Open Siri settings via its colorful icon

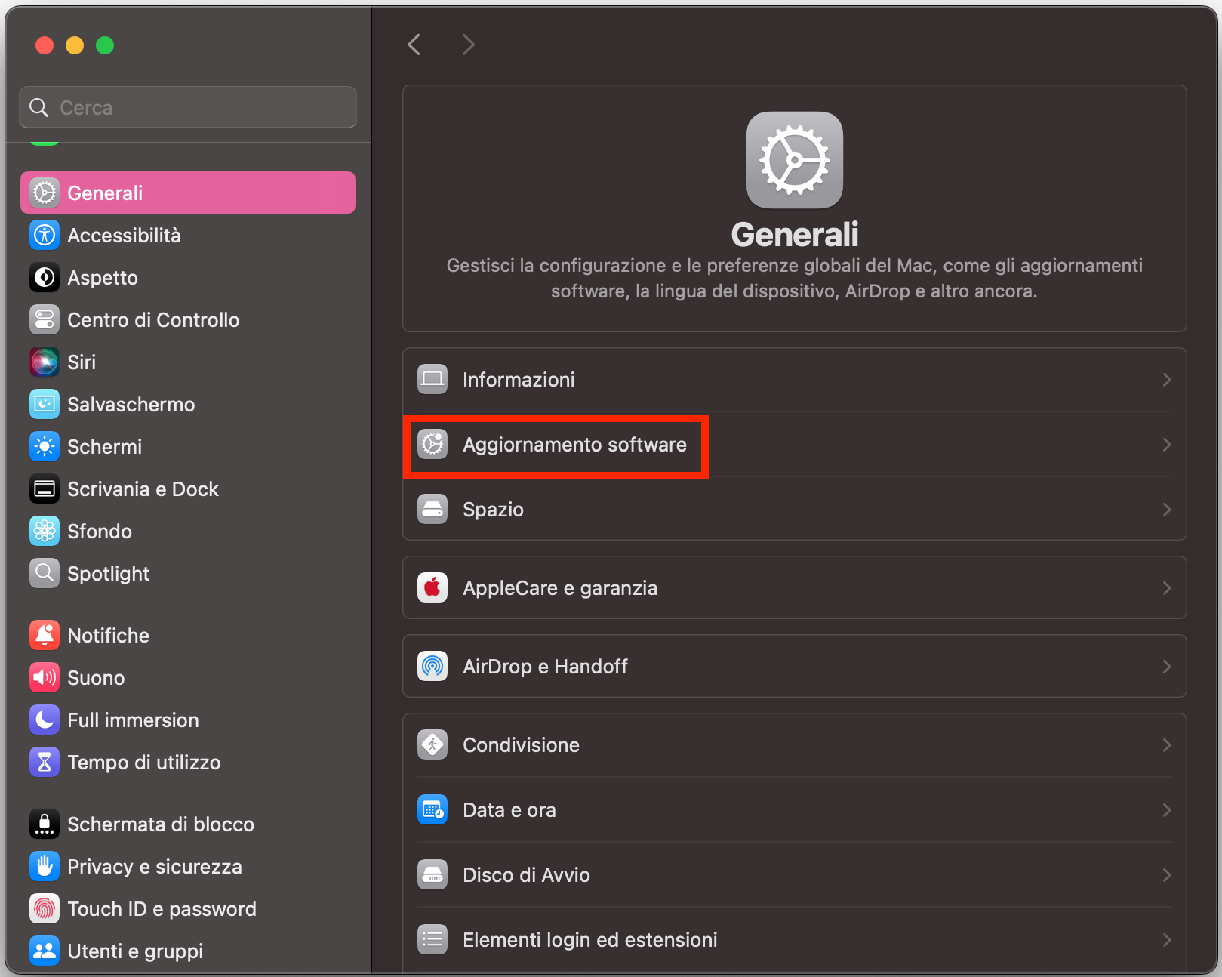tap(44, 362)
